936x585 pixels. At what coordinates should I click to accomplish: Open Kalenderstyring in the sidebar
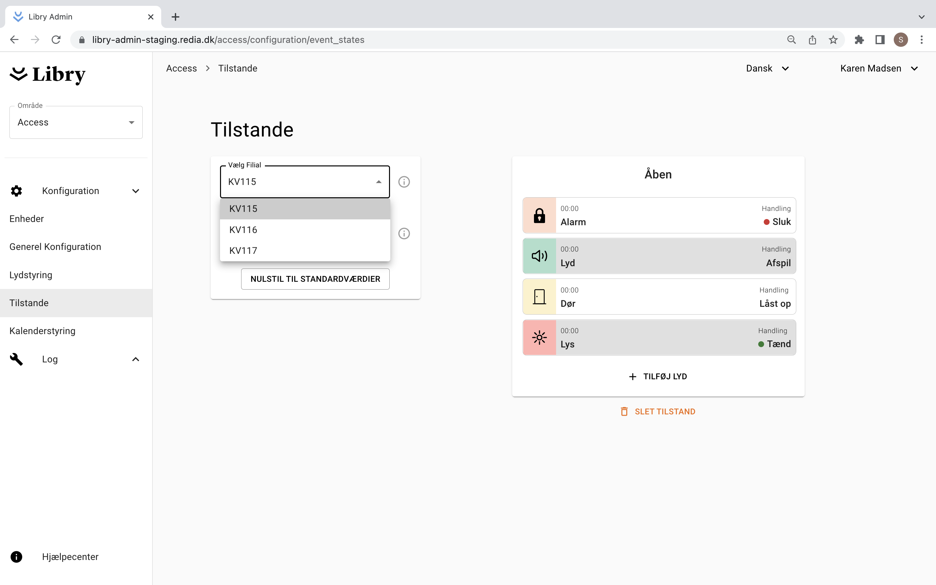click(x=43, y=331)
